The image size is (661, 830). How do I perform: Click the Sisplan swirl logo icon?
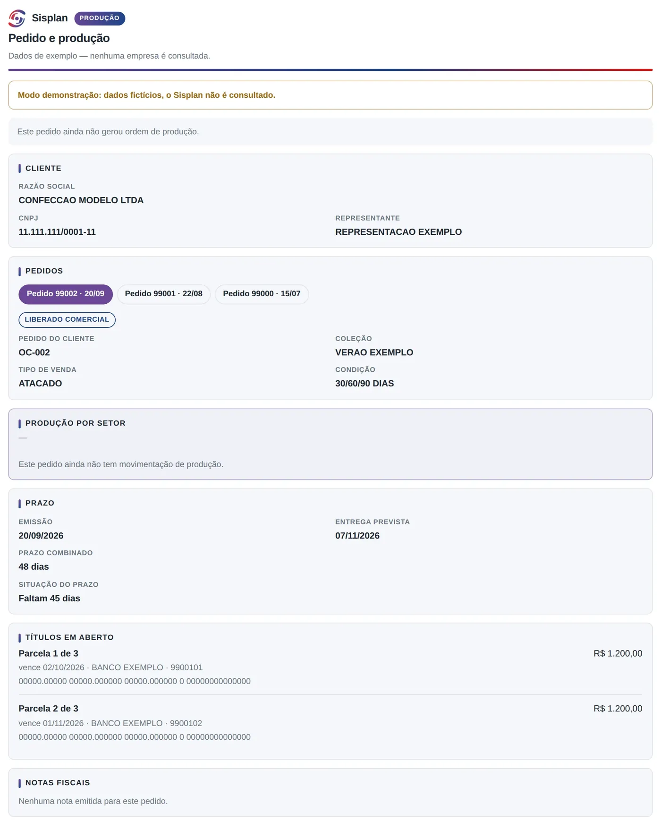click(17, 18)
